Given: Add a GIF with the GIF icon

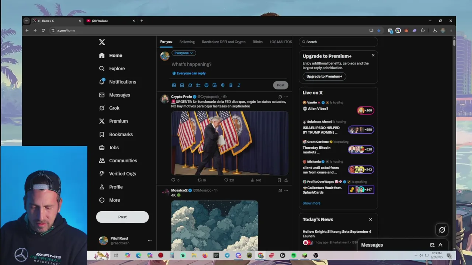Looking at the screenshot, I should 182,85.
